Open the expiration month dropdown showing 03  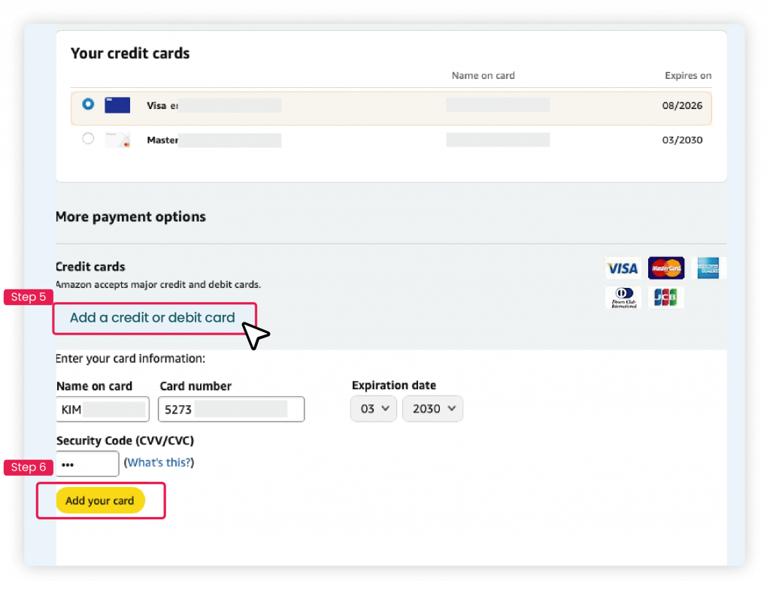373,408
